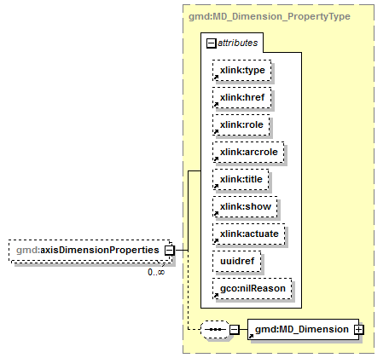The height and width of the screenshot is (358, 389).
Task: Select the xlink:show attribute
Action: coord(245,206)
